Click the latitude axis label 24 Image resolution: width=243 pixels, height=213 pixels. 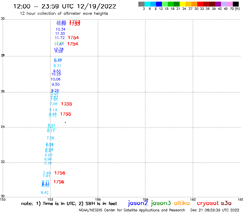[3, 127]
